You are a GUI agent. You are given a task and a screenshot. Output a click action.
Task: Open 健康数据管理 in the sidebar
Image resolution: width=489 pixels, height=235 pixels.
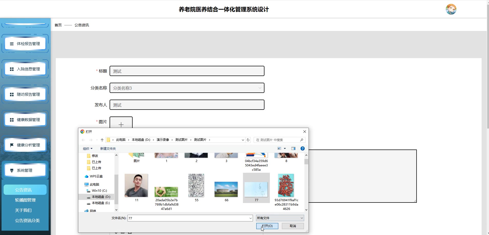coord(25,120)
